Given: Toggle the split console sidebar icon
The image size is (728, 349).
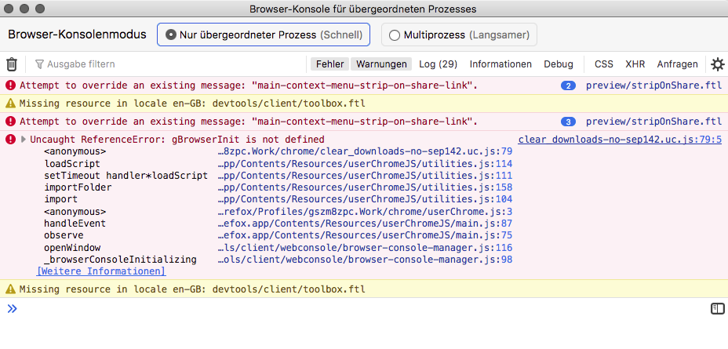Looking at the screenshot, I should pyautogui.click(x=717, y=309).
